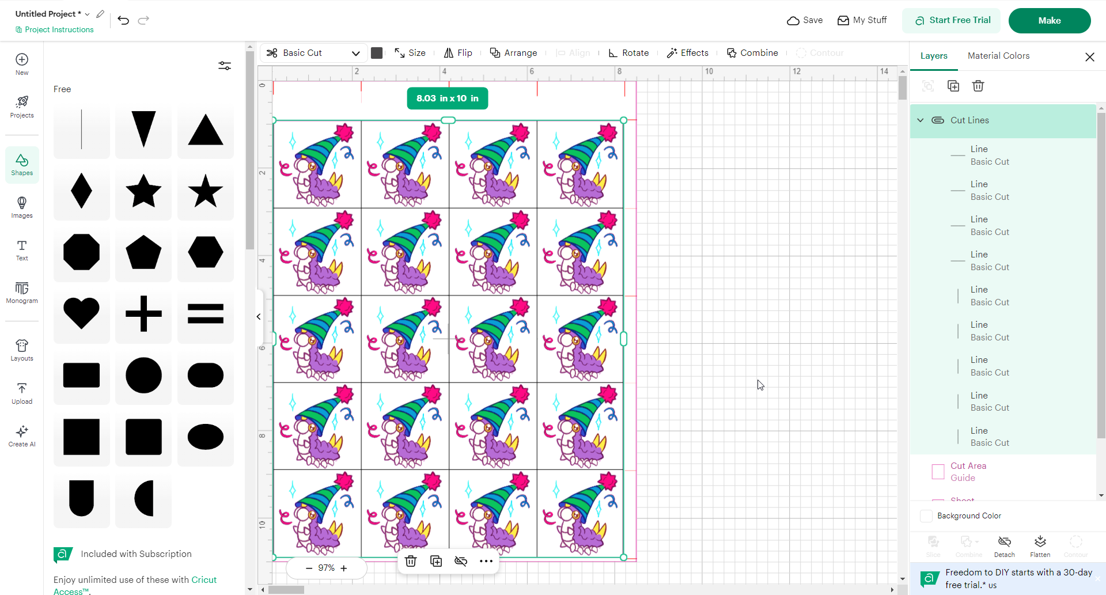Open the shapes filter settings icon
The height and width of the screenshot is (595, 1106).
pos(225,66)
